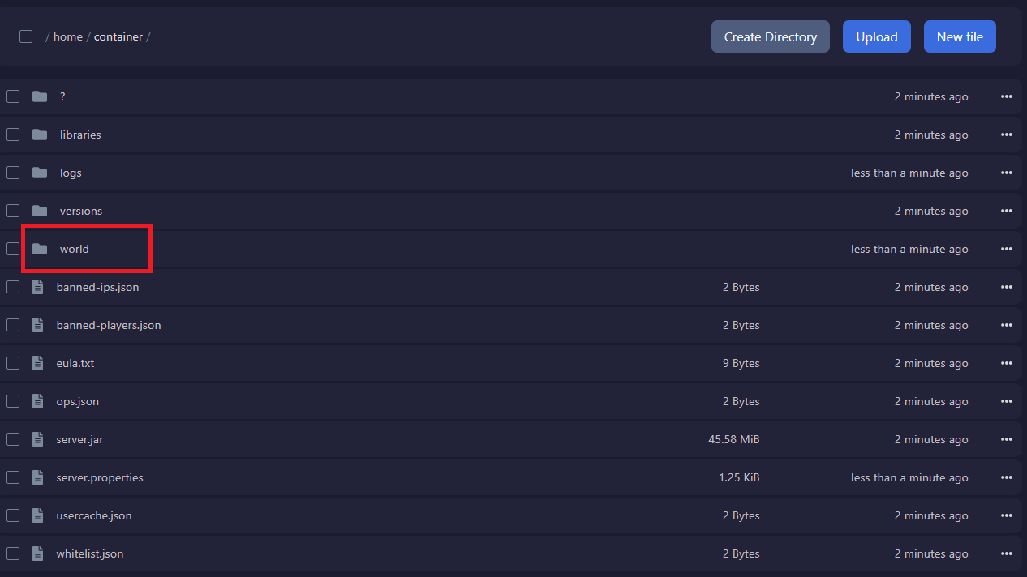Click the whitelist.json file icon

[37, 553]
